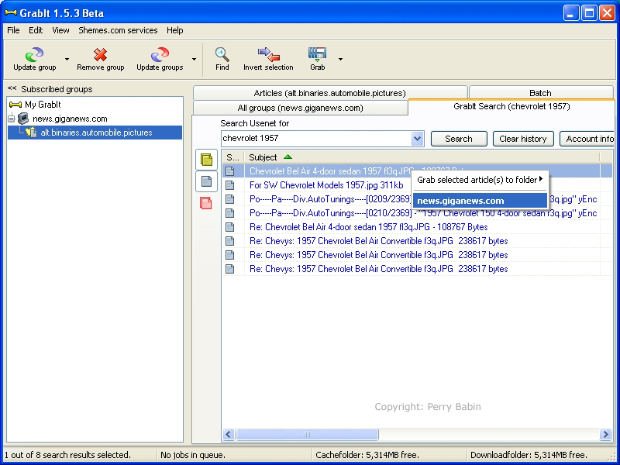Switch to the Batch tab

pos(540,93)
